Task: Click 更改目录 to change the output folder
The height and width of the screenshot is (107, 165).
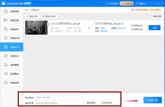Action: pos(91,103)
